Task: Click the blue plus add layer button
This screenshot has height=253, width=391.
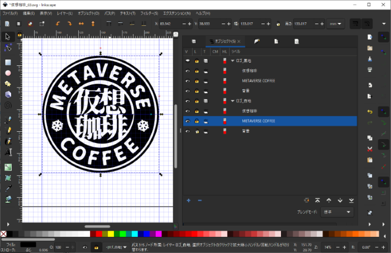Action: (x=189, y=201)
